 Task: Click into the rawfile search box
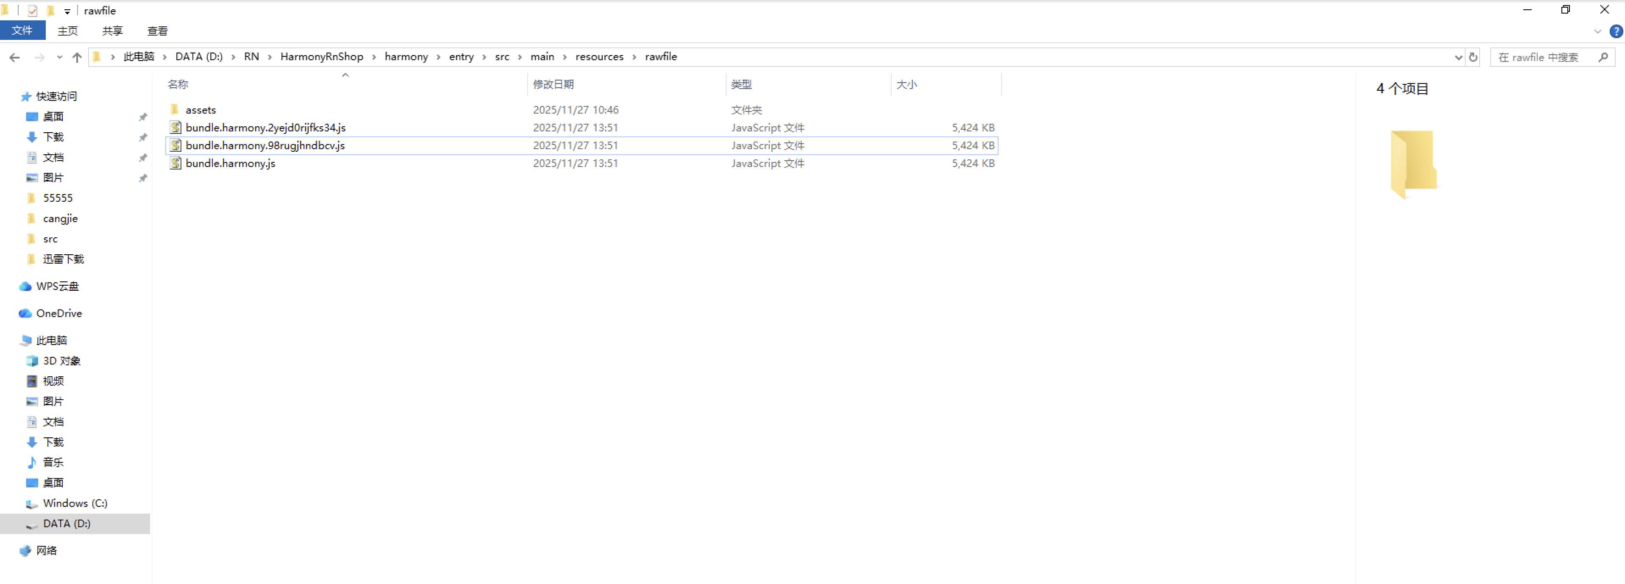click(1539, 57)
